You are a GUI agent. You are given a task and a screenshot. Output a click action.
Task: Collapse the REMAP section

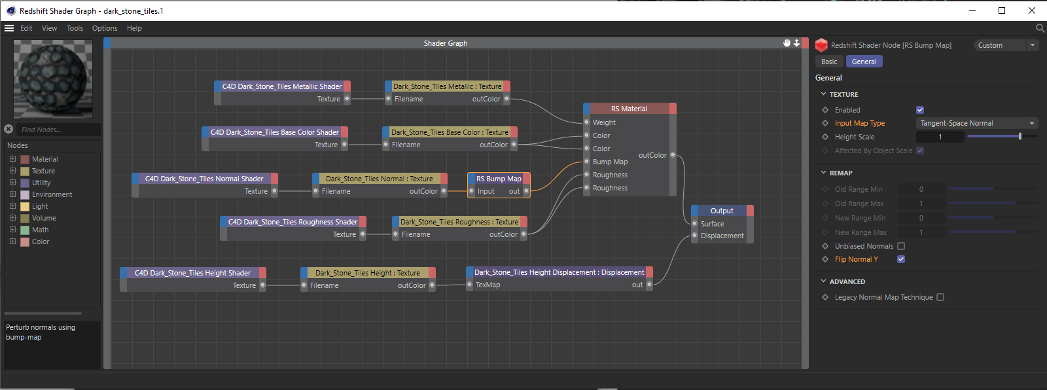[x=824, y=173]
